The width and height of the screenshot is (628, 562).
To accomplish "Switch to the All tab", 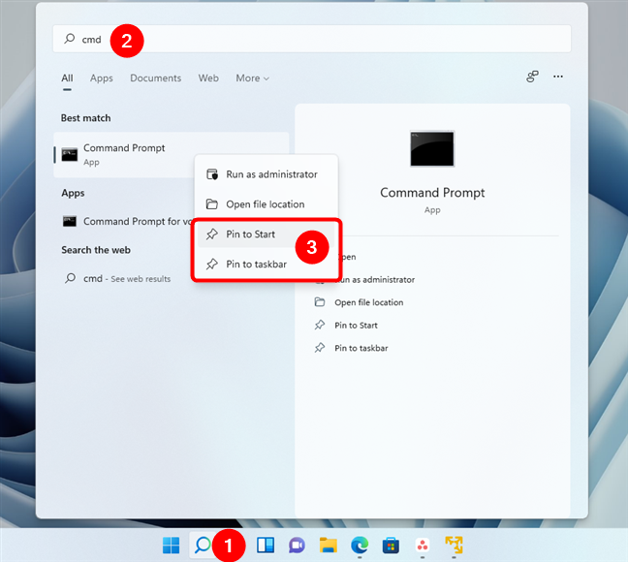I will [67, 78].
